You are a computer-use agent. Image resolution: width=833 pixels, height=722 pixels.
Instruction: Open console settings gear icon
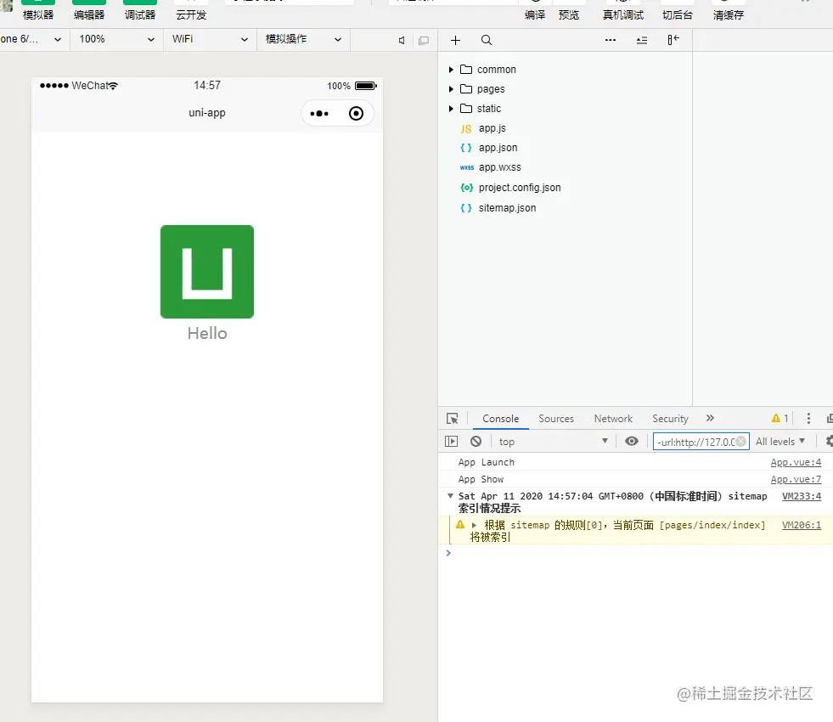[829, 442]
